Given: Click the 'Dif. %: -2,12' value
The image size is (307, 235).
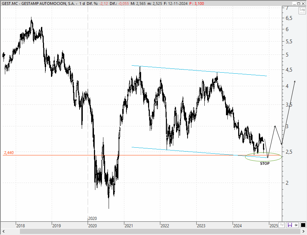Looking at the screenshot, I should 97,3.
